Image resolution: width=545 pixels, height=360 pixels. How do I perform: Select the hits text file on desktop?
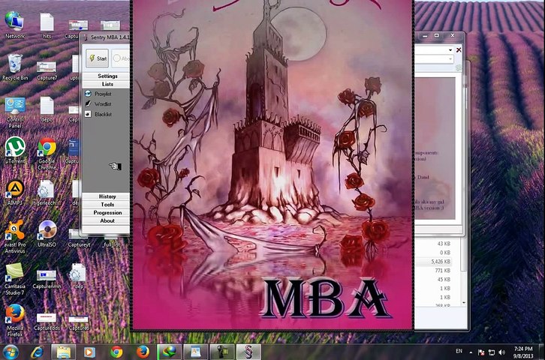pos(47,25)
